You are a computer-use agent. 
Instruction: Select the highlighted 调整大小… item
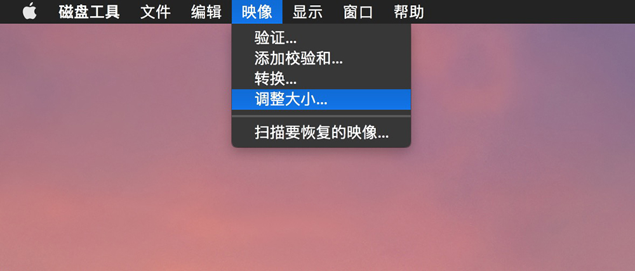[x=321, y=99]
